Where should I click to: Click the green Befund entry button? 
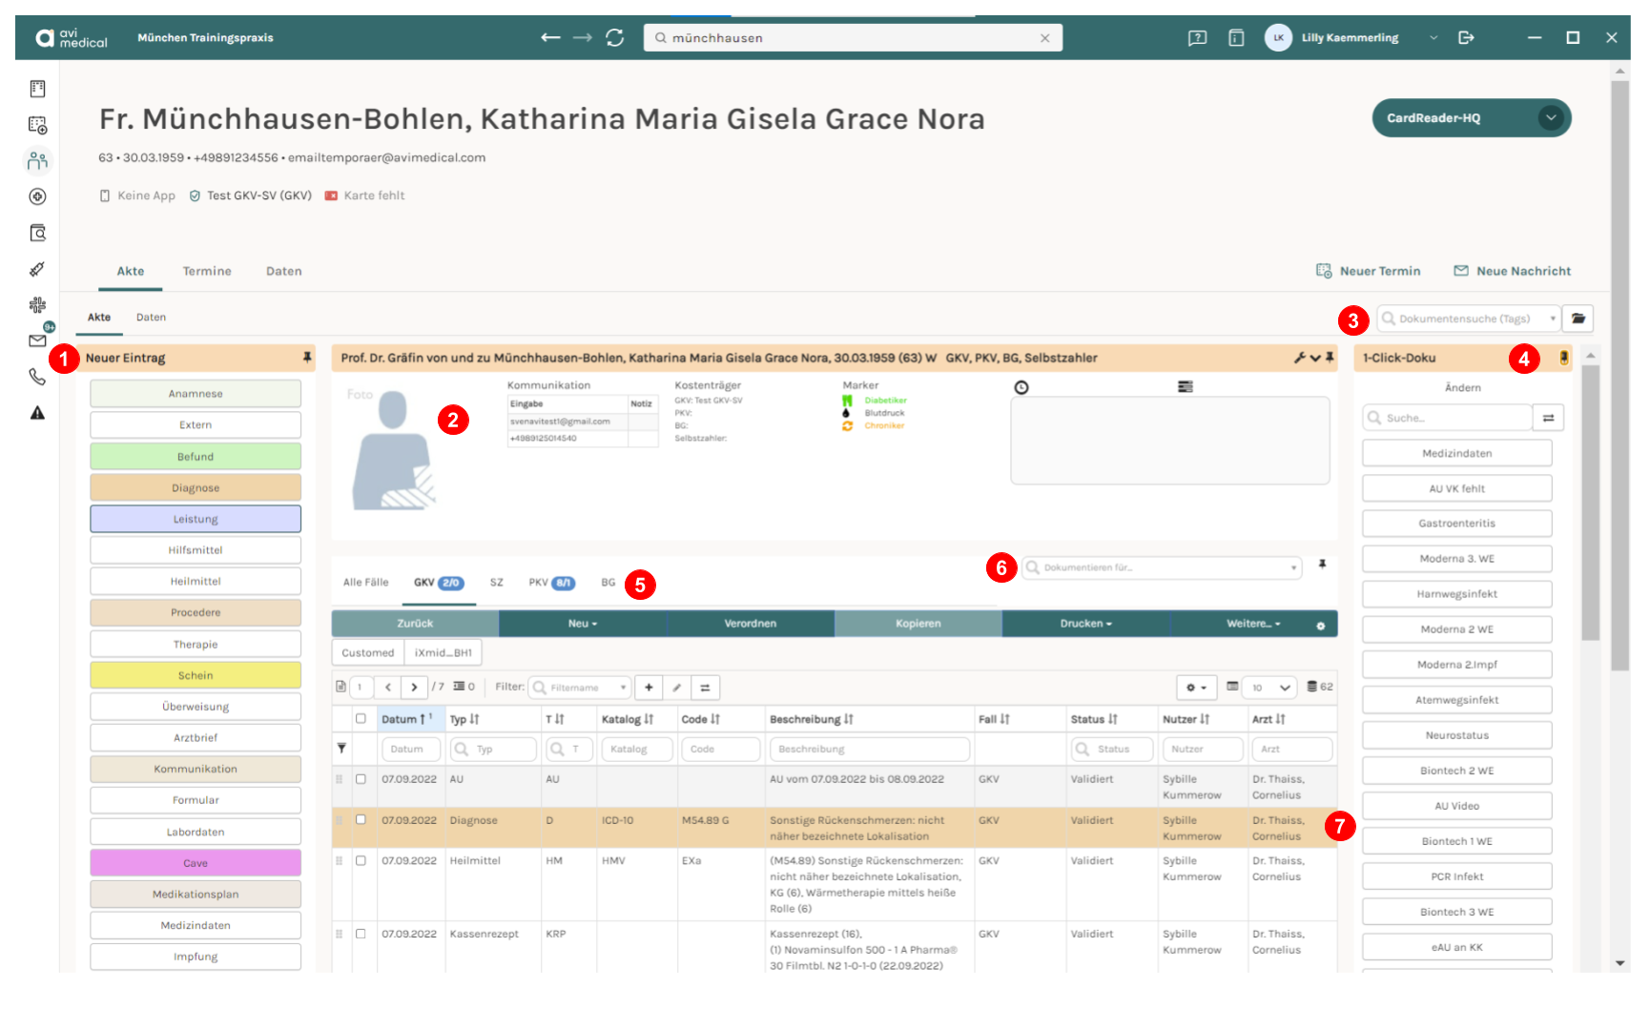[x=196, y=457]
